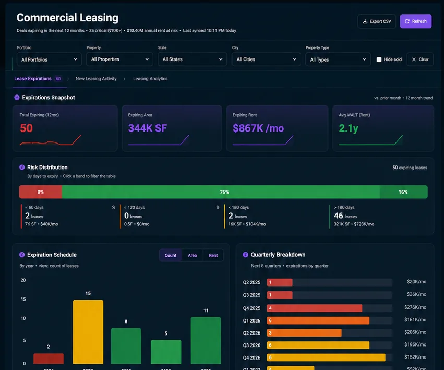Filter by the green 76% risk band
444x370 pixels.
tap(221, 192)
